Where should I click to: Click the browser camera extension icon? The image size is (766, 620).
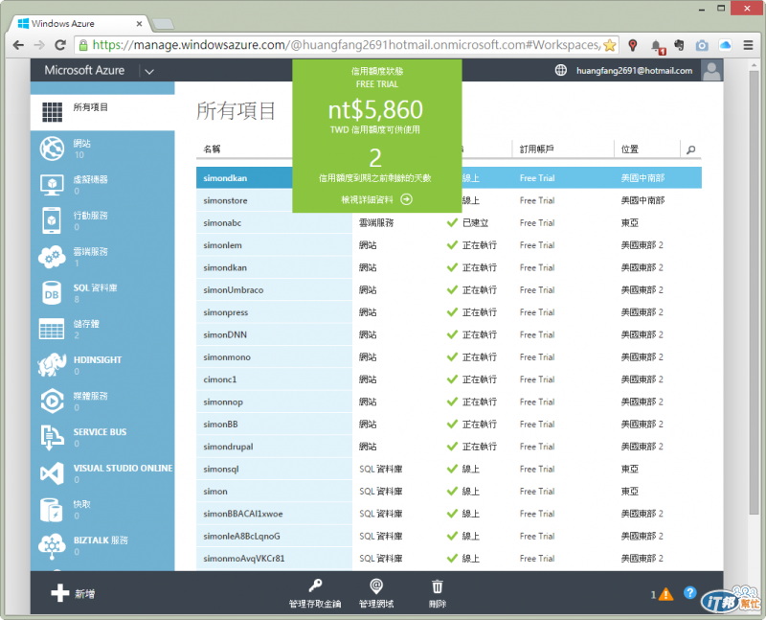coord(702,45)
